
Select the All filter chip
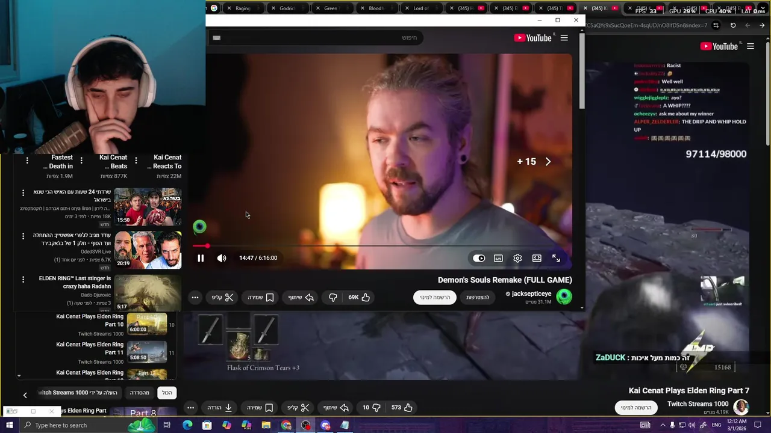167,393
